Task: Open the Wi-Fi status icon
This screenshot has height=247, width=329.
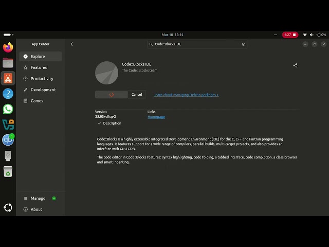Action: [305, 34]
